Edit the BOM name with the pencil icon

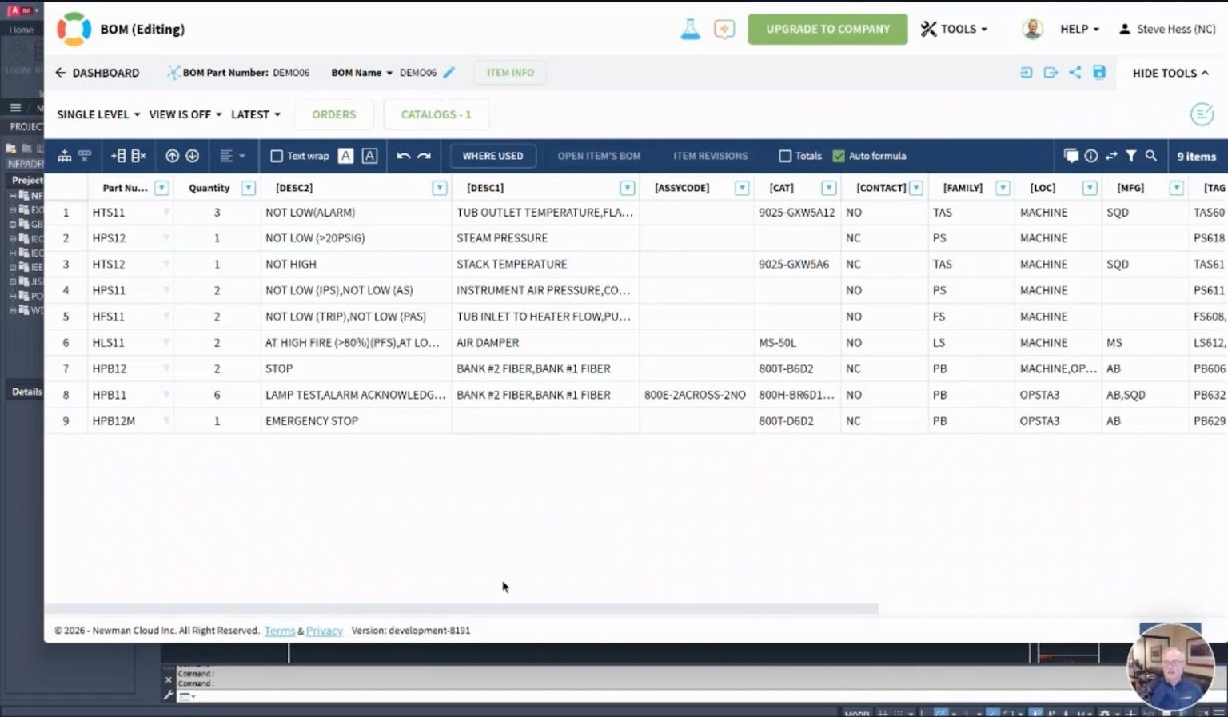[449, 72]
